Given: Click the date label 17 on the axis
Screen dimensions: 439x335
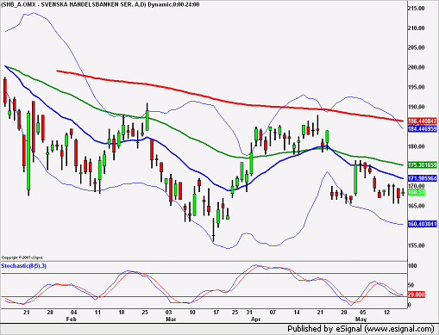Looking at the screenshot, I should tap(216, 313).
